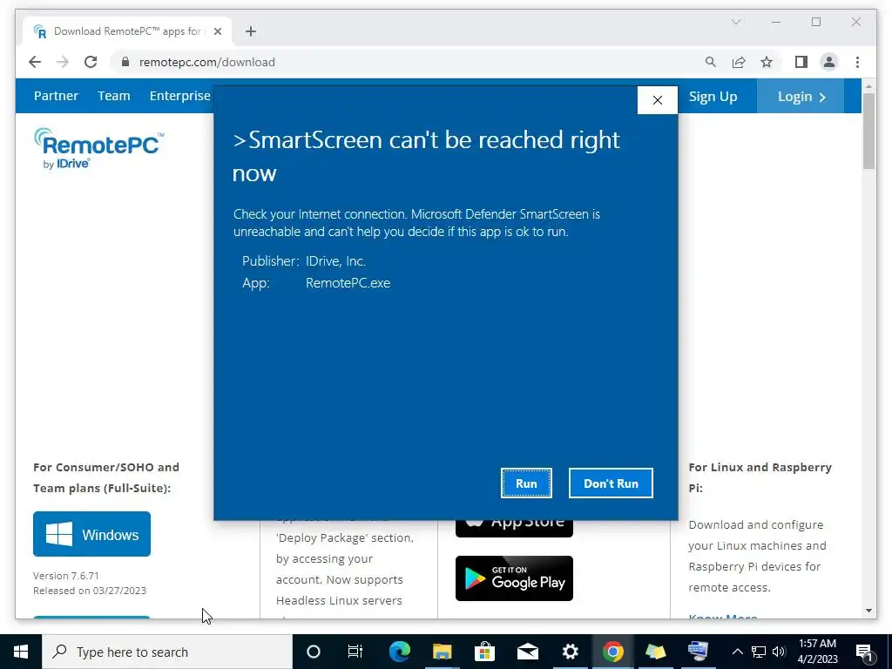Click the Login button

[801, 96]
